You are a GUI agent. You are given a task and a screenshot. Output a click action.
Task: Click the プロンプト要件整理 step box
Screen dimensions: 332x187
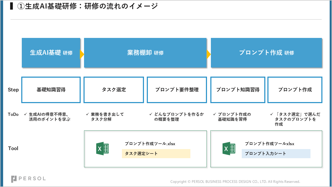tap(177, 90)
